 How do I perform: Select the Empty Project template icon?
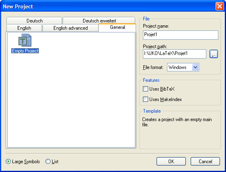pos(25,40)
